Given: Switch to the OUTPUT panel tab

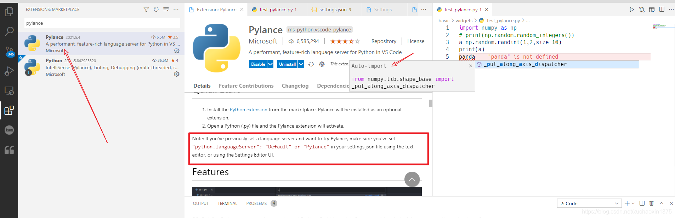Looking at the screenshot, I should pyautogui.click(x=201, y=204).
